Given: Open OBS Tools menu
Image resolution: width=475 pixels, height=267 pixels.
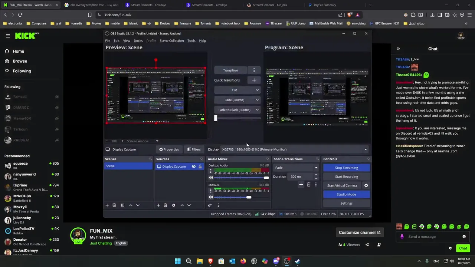Looking at the screenshot, I should pyautogui.click(x=191, y=41).
